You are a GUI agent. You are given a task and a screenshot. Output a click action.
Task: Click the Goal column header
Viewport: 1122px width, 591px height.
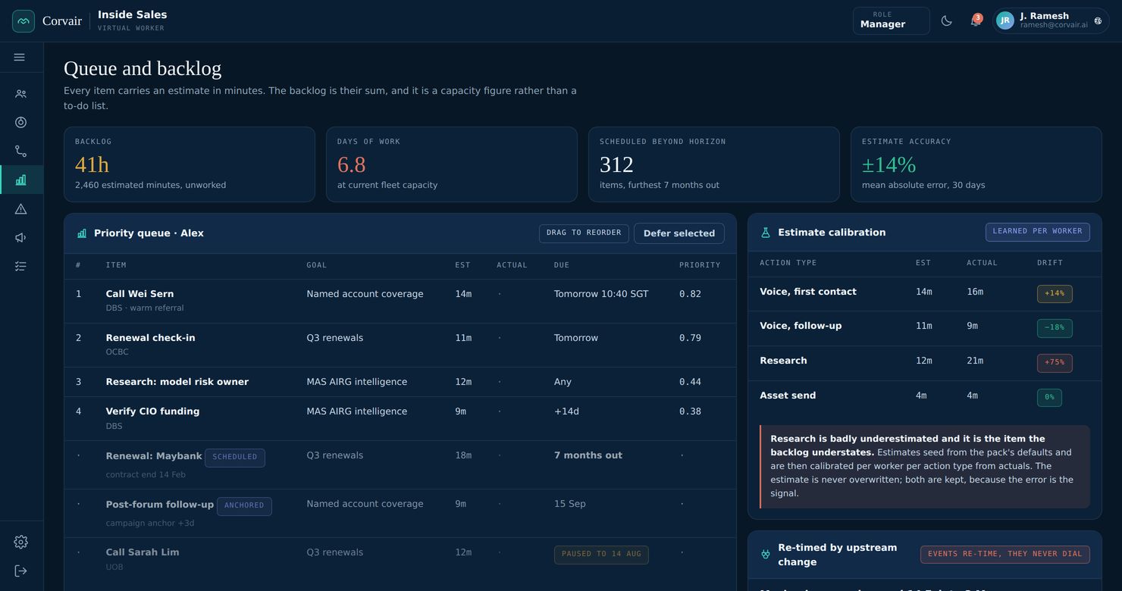pos(317,265)
